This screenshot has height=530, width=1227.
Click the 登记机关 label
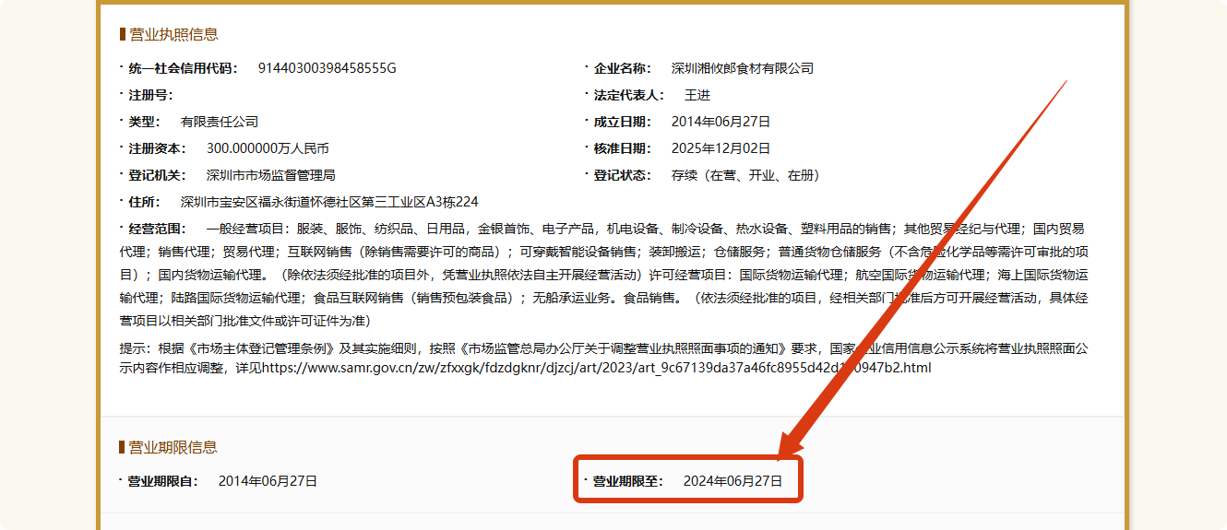(157, 175)
